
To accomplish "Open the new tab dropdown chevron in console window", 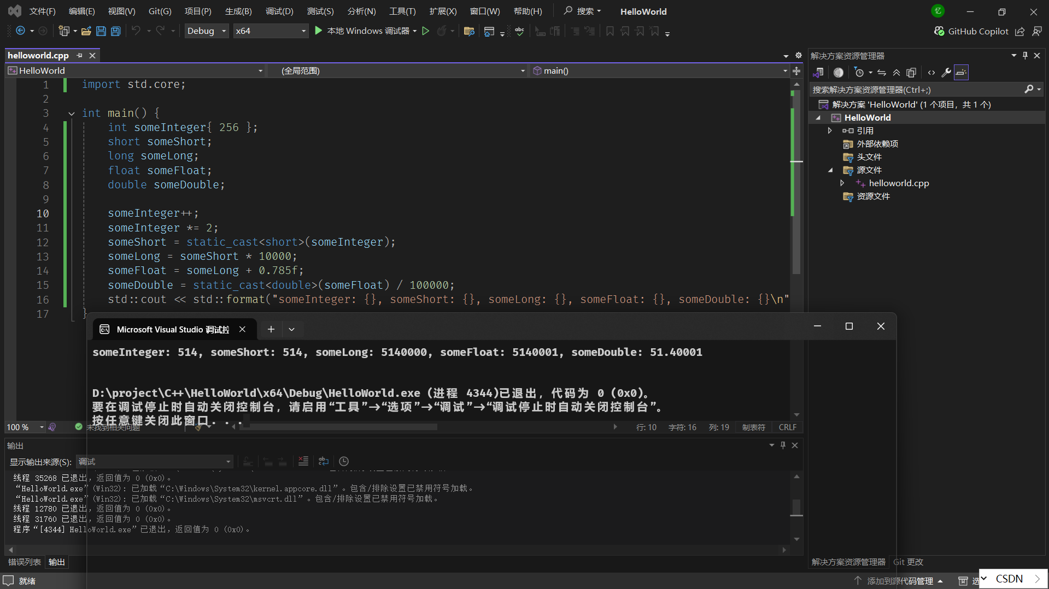I will click(x=292, y=329).
